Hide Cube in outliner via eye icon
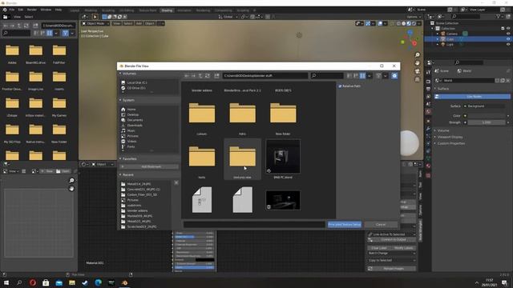Image resolution: width=513 pixels, height=288 pixels. (x=508, y=39)
